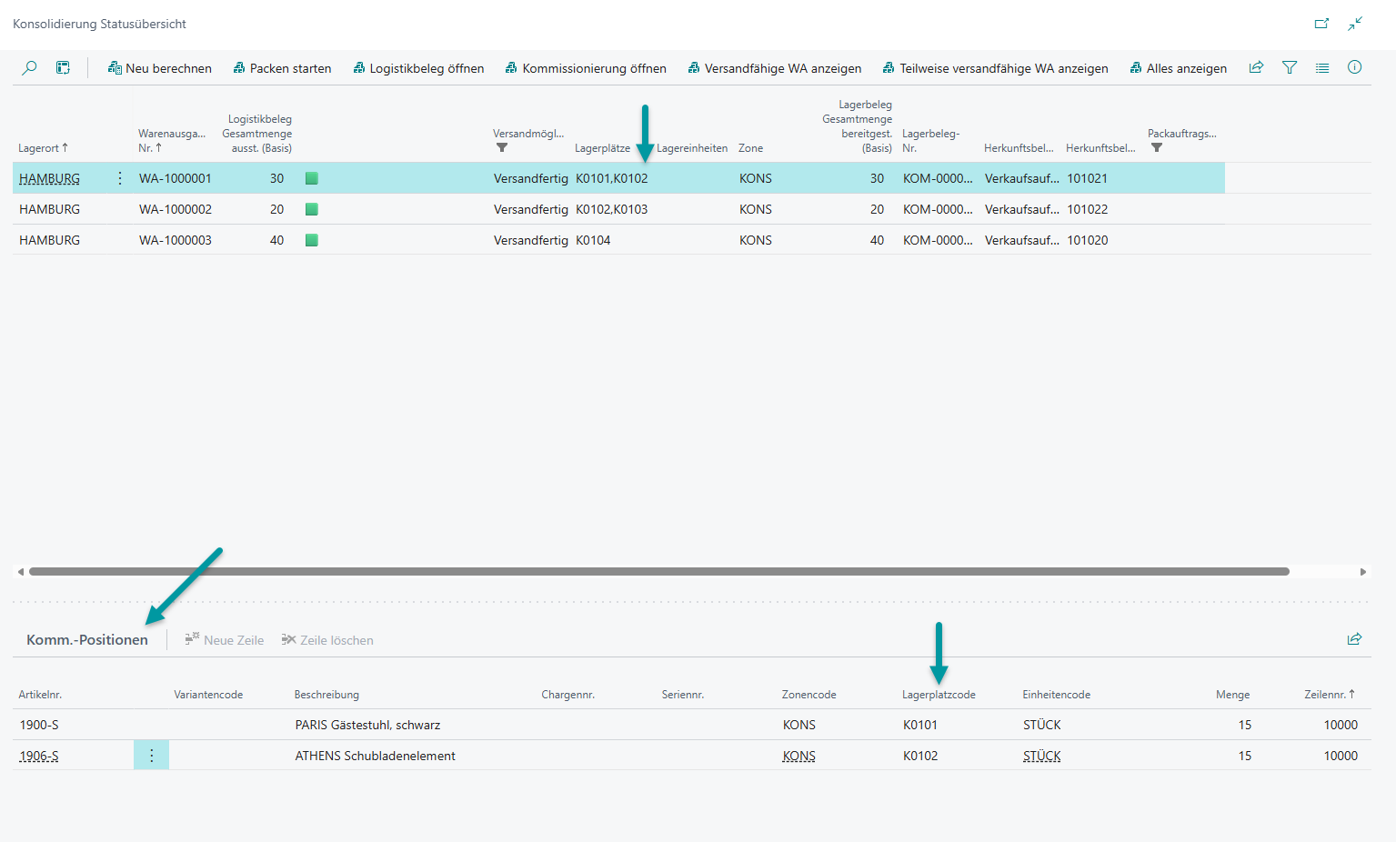The image size is (1396, 842).
Task: Click green status square for WA-1000003
Action: point(312,240)
